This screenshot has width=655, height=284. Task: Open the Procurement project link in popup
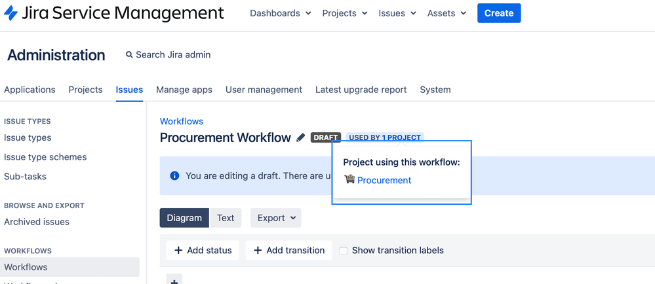384,180
